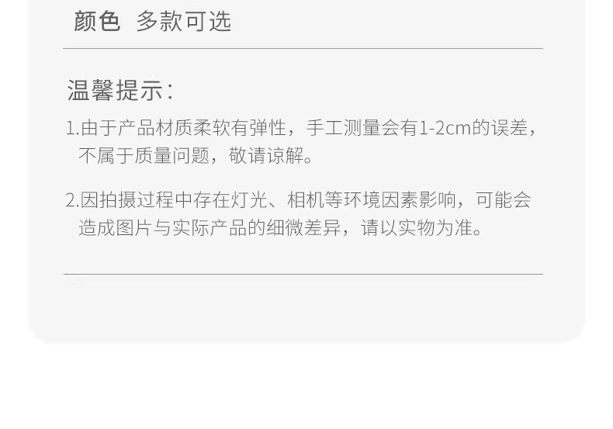Click the 颜色 label
The width and height of the screenshot is (613, 429).
(97, 21)
